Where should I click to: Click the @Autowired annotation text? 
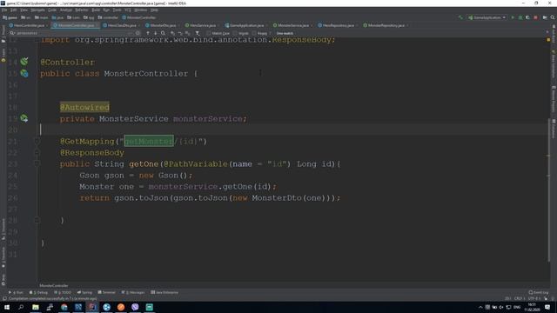pos(84,107)
